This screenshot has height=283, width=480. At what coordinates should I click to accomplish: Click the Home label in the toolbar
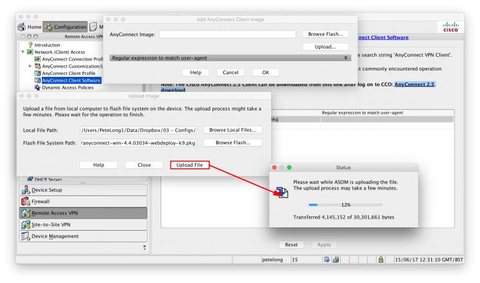click(x=34, y=27)
